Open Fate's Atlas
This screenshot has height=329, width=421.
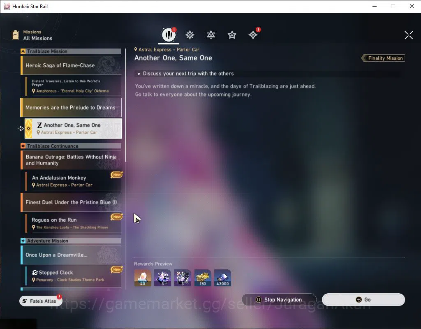pyautogui.click(x=41, y=301)
